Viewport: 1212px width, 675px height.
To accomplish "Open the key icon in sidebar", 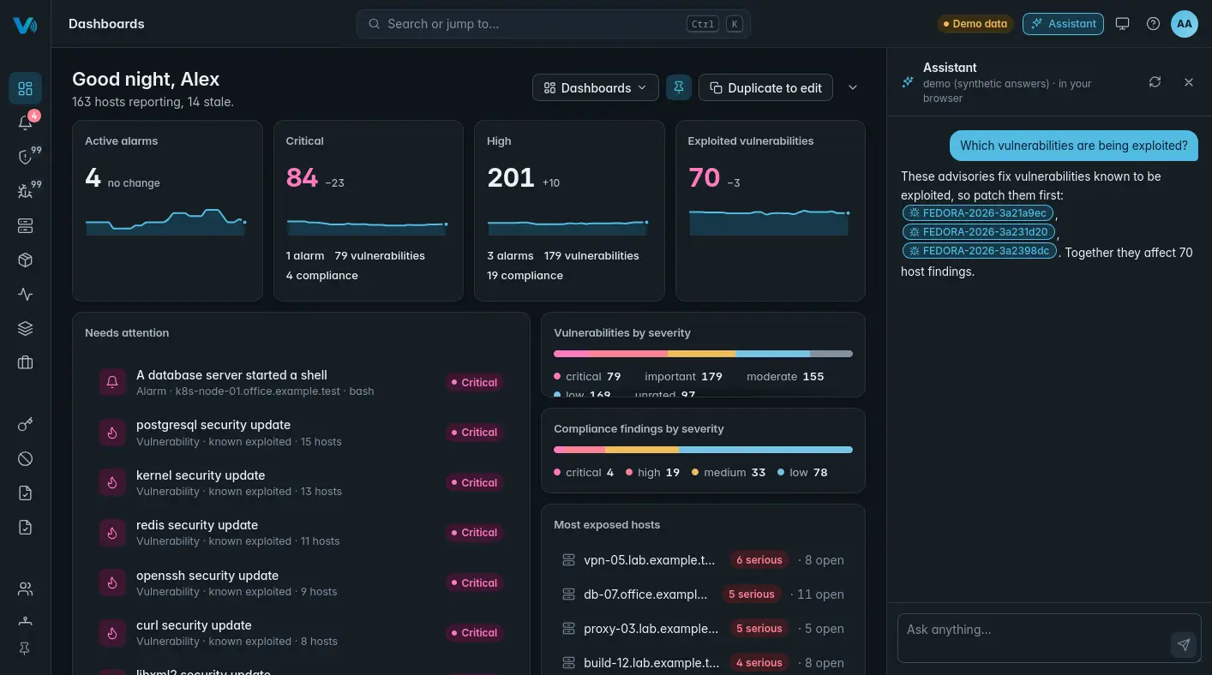I will click(x=25, y=425).
